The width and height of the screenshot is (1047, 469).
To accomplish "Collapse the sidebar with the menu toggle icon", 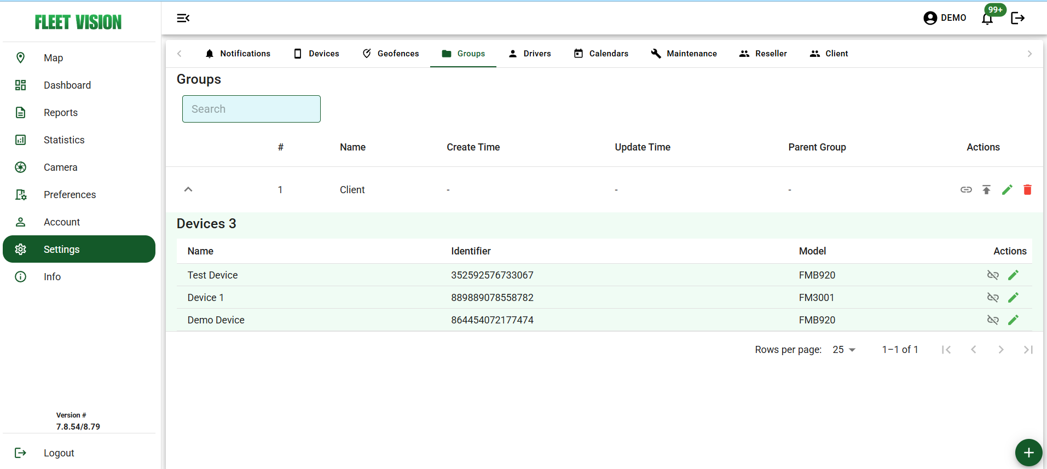I will point(183,18).
